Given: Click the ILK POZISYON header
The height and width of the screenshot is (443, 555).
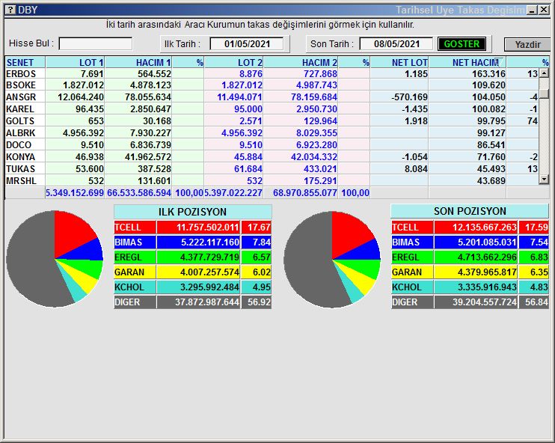Looking at the screenshot, I should [x=192, y=212].
